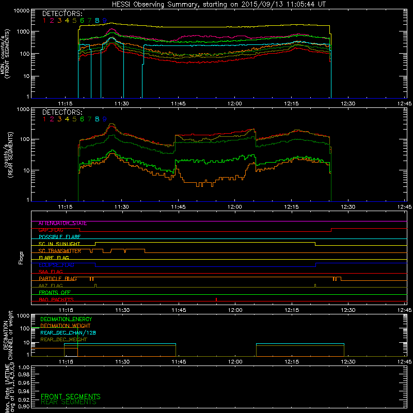
Task: Click the 12:45 time label below front segments plot
Action: click(404, 104)
